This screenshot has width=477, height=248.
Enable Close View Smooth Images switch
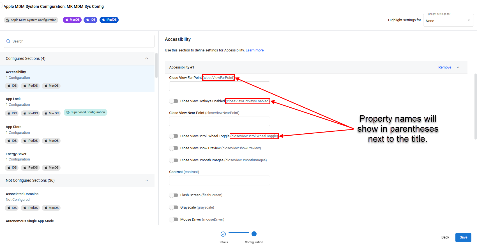point(174,160)
